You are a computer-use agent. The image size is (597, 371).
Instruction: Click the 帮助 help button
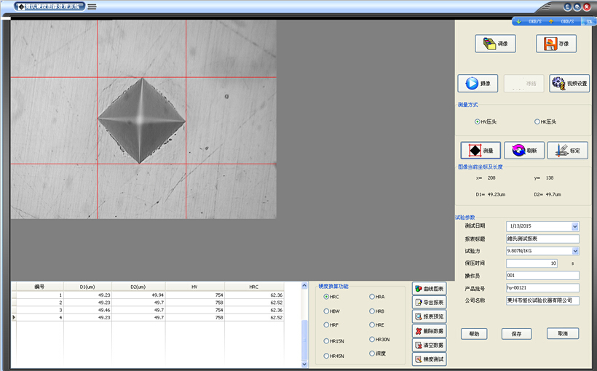pyautogui.click(x=474, y=333)
